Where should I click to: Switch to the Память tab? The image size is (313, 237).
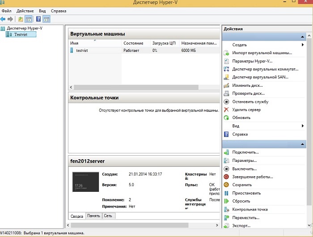(93, 216)
